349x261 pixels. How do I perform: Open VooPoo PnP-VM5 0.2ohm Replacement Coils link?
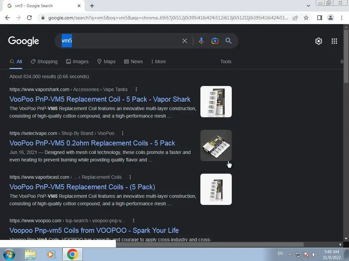click(92, 143)
